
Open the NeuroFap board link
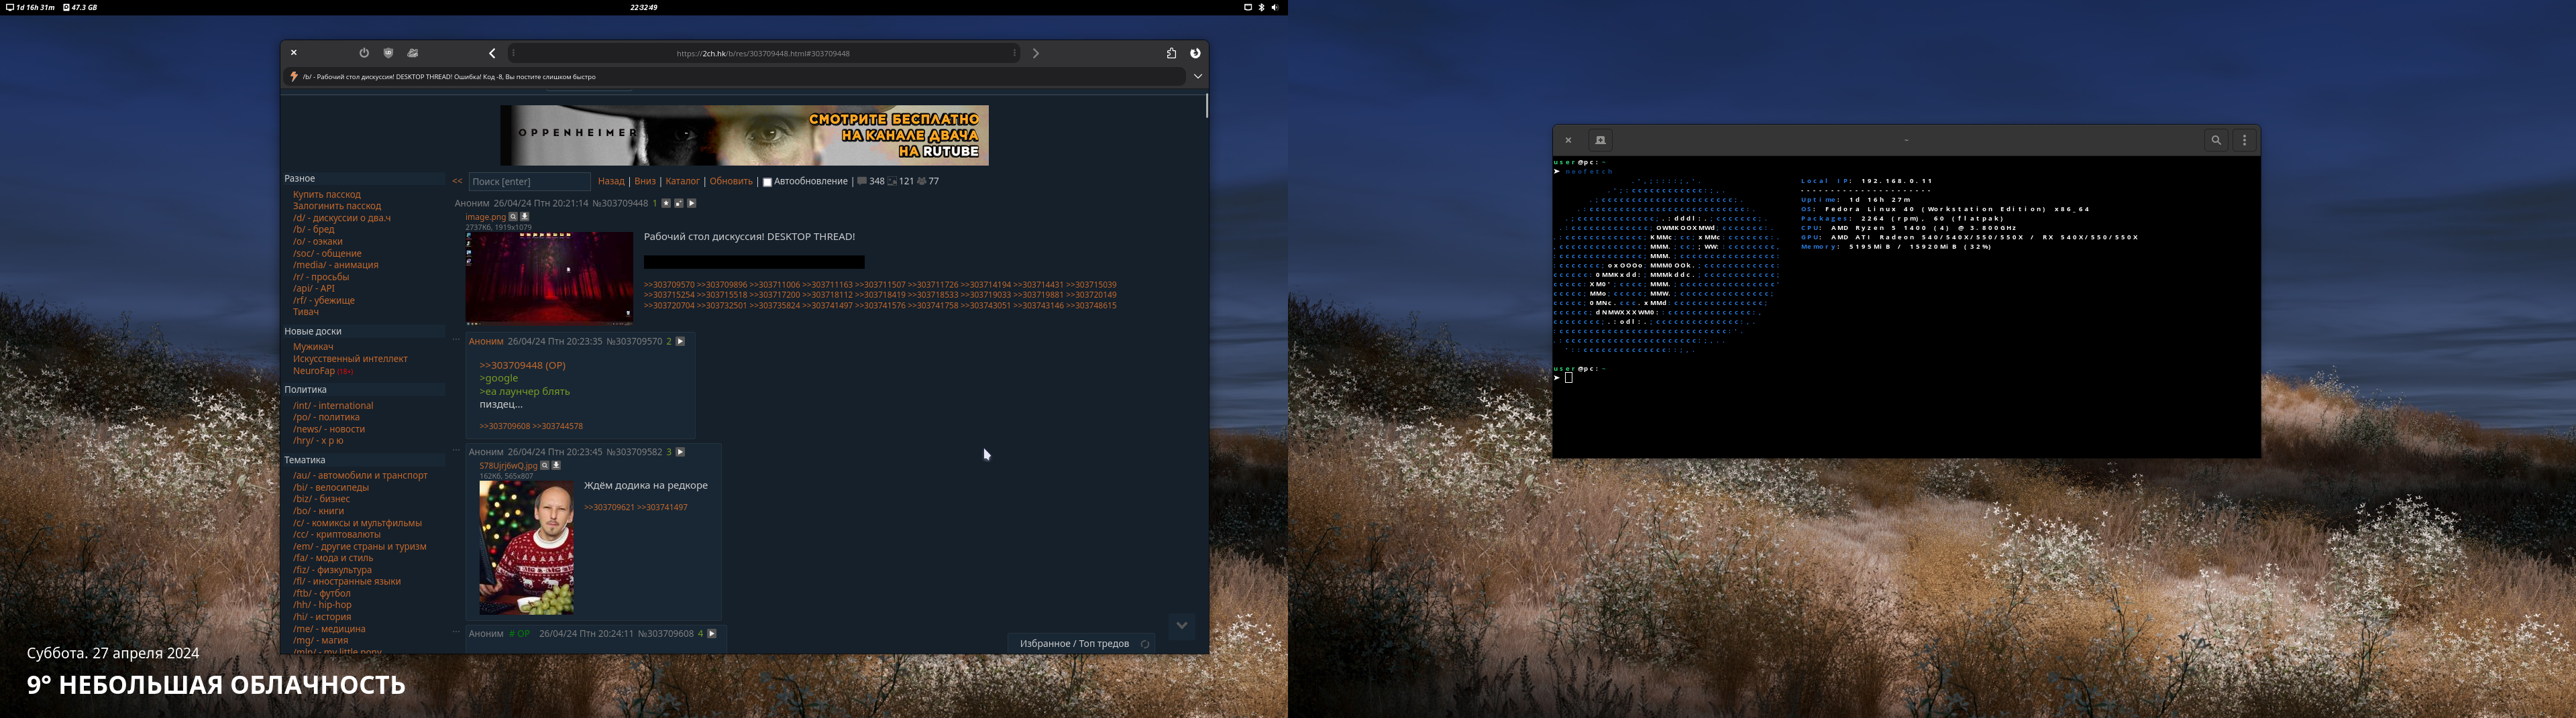tap(314, 370)
